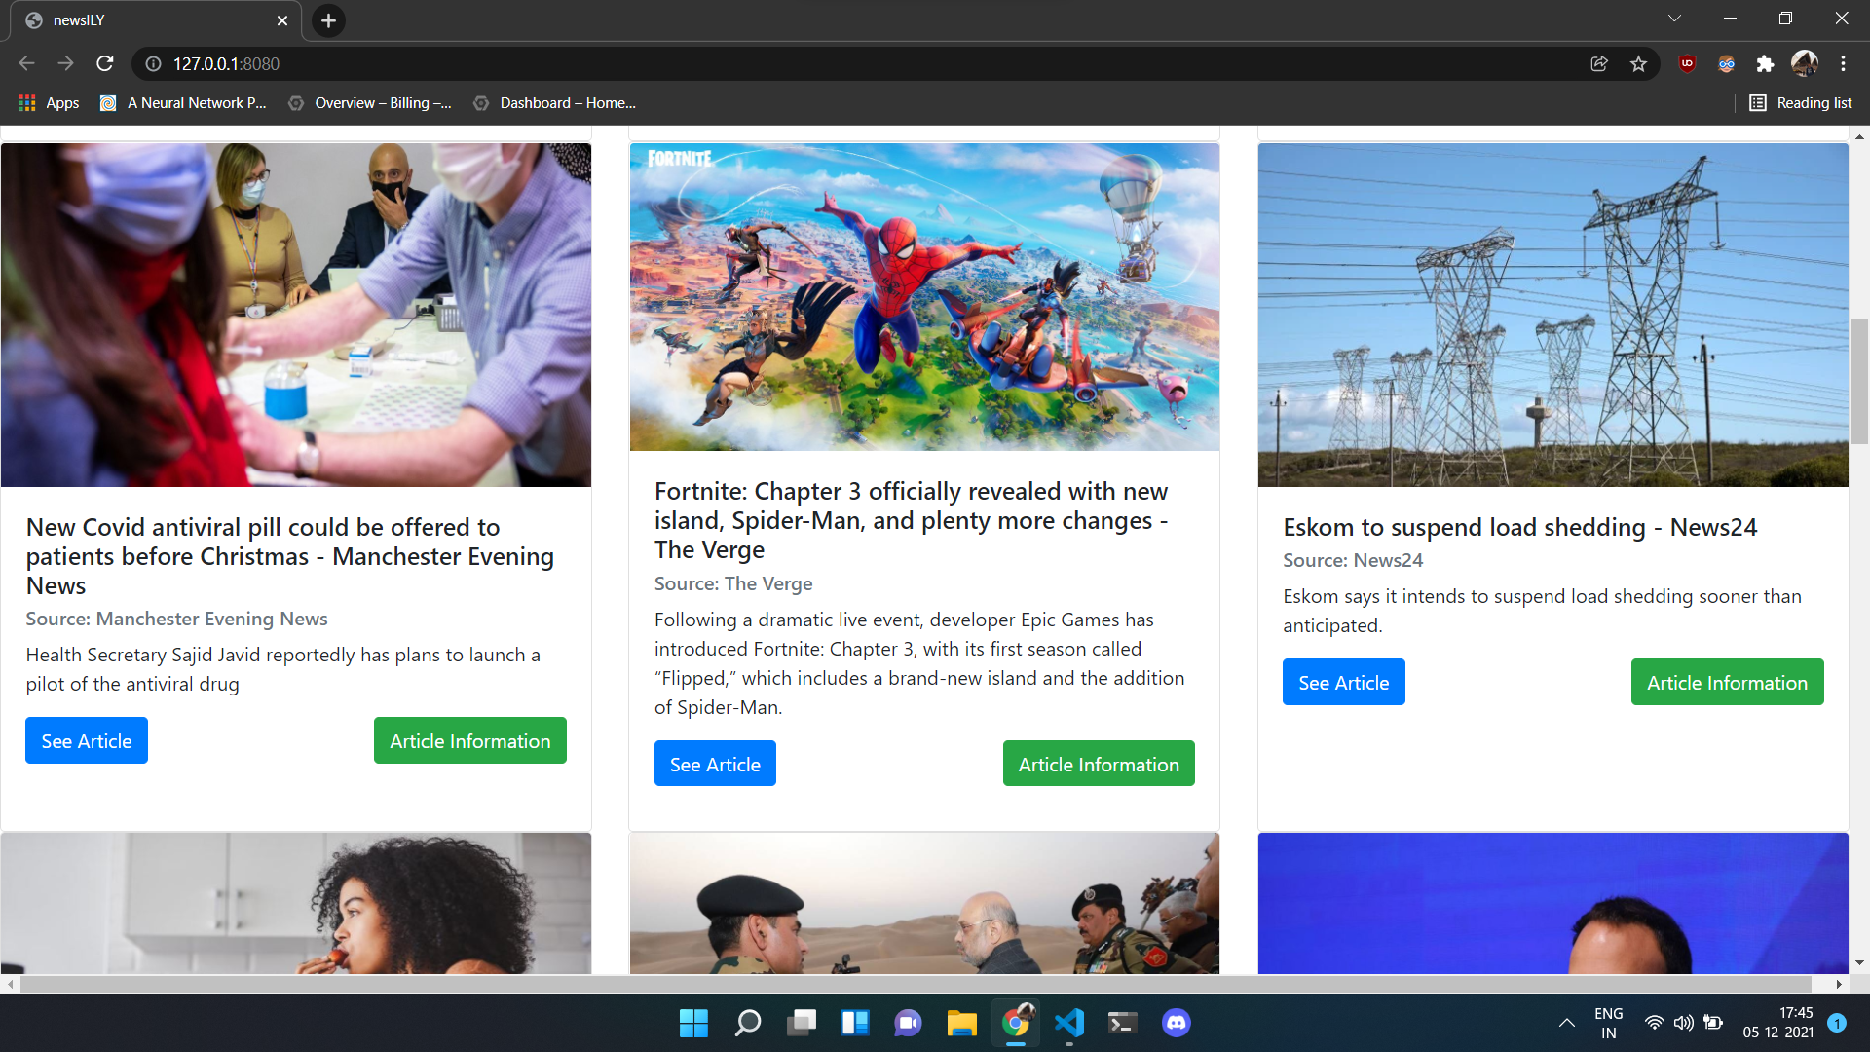Bookmark this page with star icon
This screenshot has height=1052, width=1870.
coord(1638,63)
